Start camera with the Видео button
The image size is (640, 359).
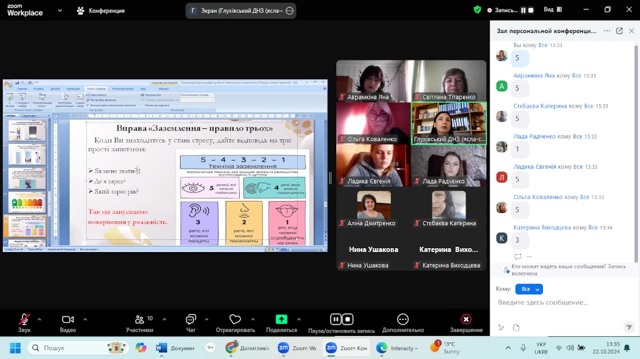point(68,323)
